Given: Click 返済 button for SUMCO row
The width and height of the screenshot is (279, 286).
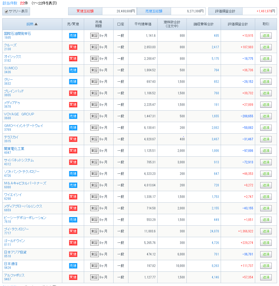Looking at the screenshot, I should click(x=266, y=70).
